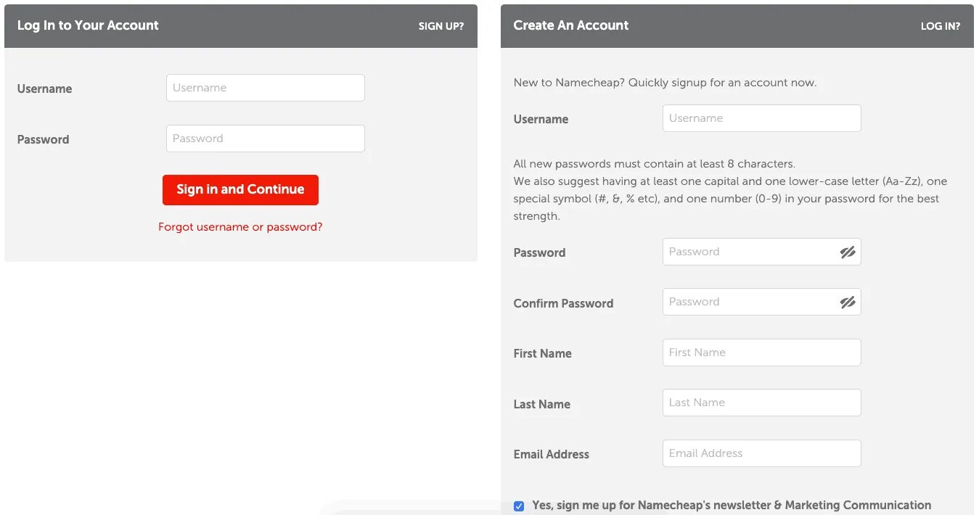Focus the login Username input field

[x=265, y=88]
